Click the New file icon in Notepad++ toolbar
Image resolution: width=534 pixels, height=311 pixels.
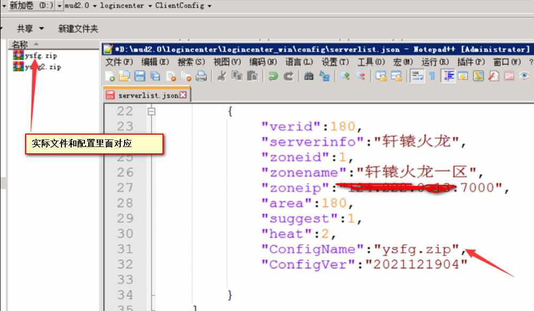pyautogui.click(x=110, y=76)
